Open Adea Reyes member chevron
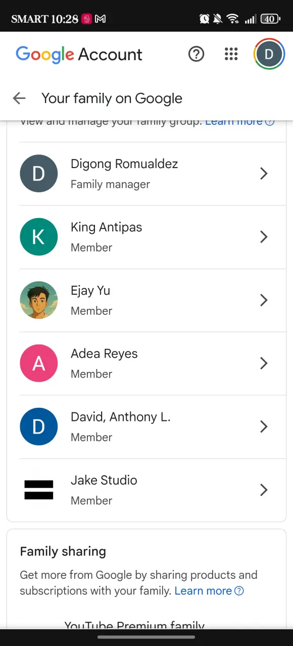Viewport: 293px width, 646px height. click(x=264, y=363)
